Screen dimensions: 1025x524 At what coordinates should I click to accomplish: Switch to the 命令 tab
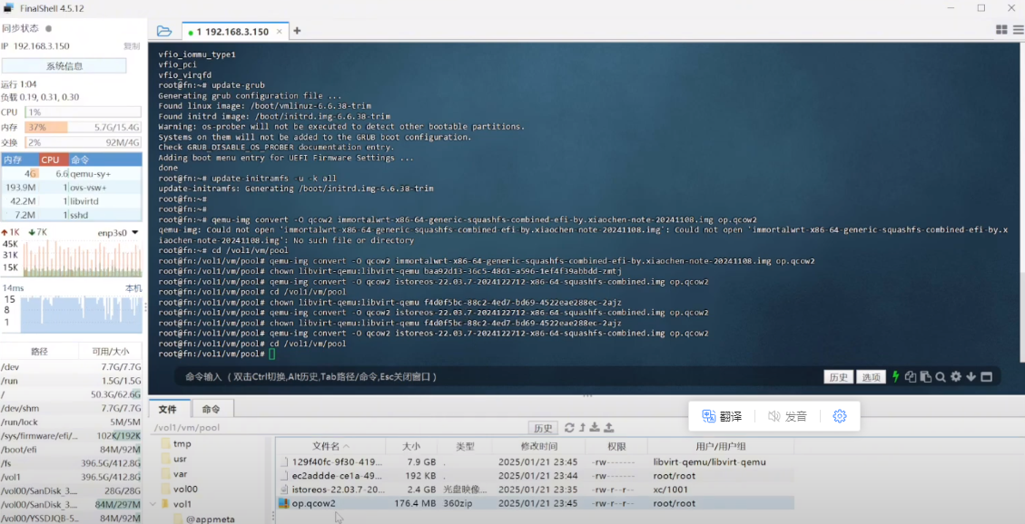tap(211, 409)
